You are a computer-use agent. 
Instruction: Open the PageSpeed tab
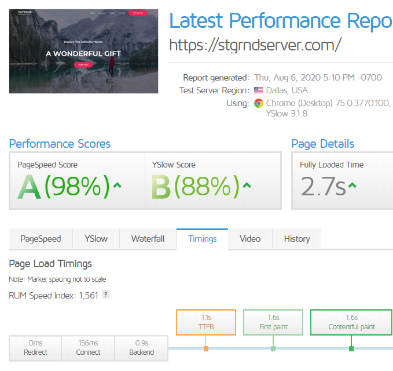click(41, 239)
